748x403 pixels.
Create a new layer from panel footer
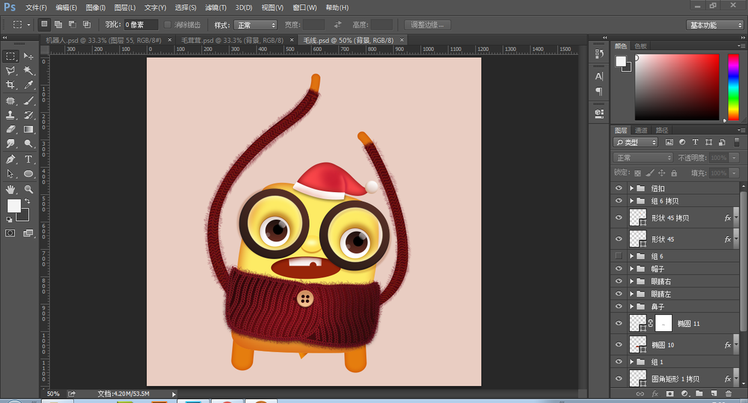pos(714,394)
